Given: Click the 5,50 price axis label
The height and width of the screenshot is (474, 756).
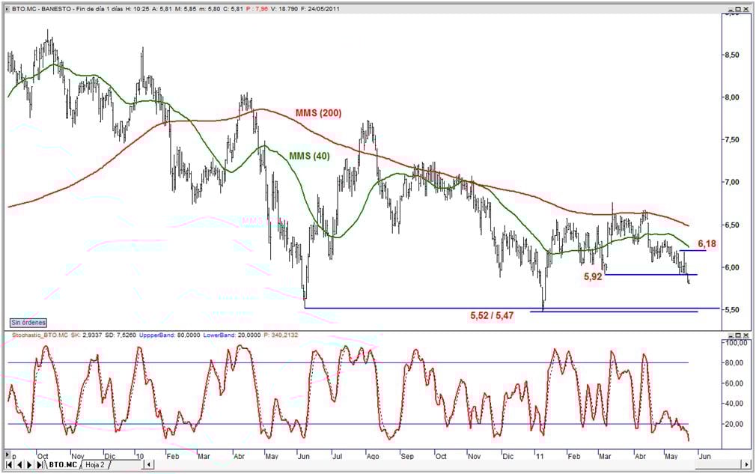Looking at the screenshot, I should [732, 309].
